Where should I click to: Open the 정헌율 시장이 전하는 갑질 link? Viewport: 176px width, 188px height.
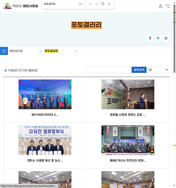click(x=128, y=115)
